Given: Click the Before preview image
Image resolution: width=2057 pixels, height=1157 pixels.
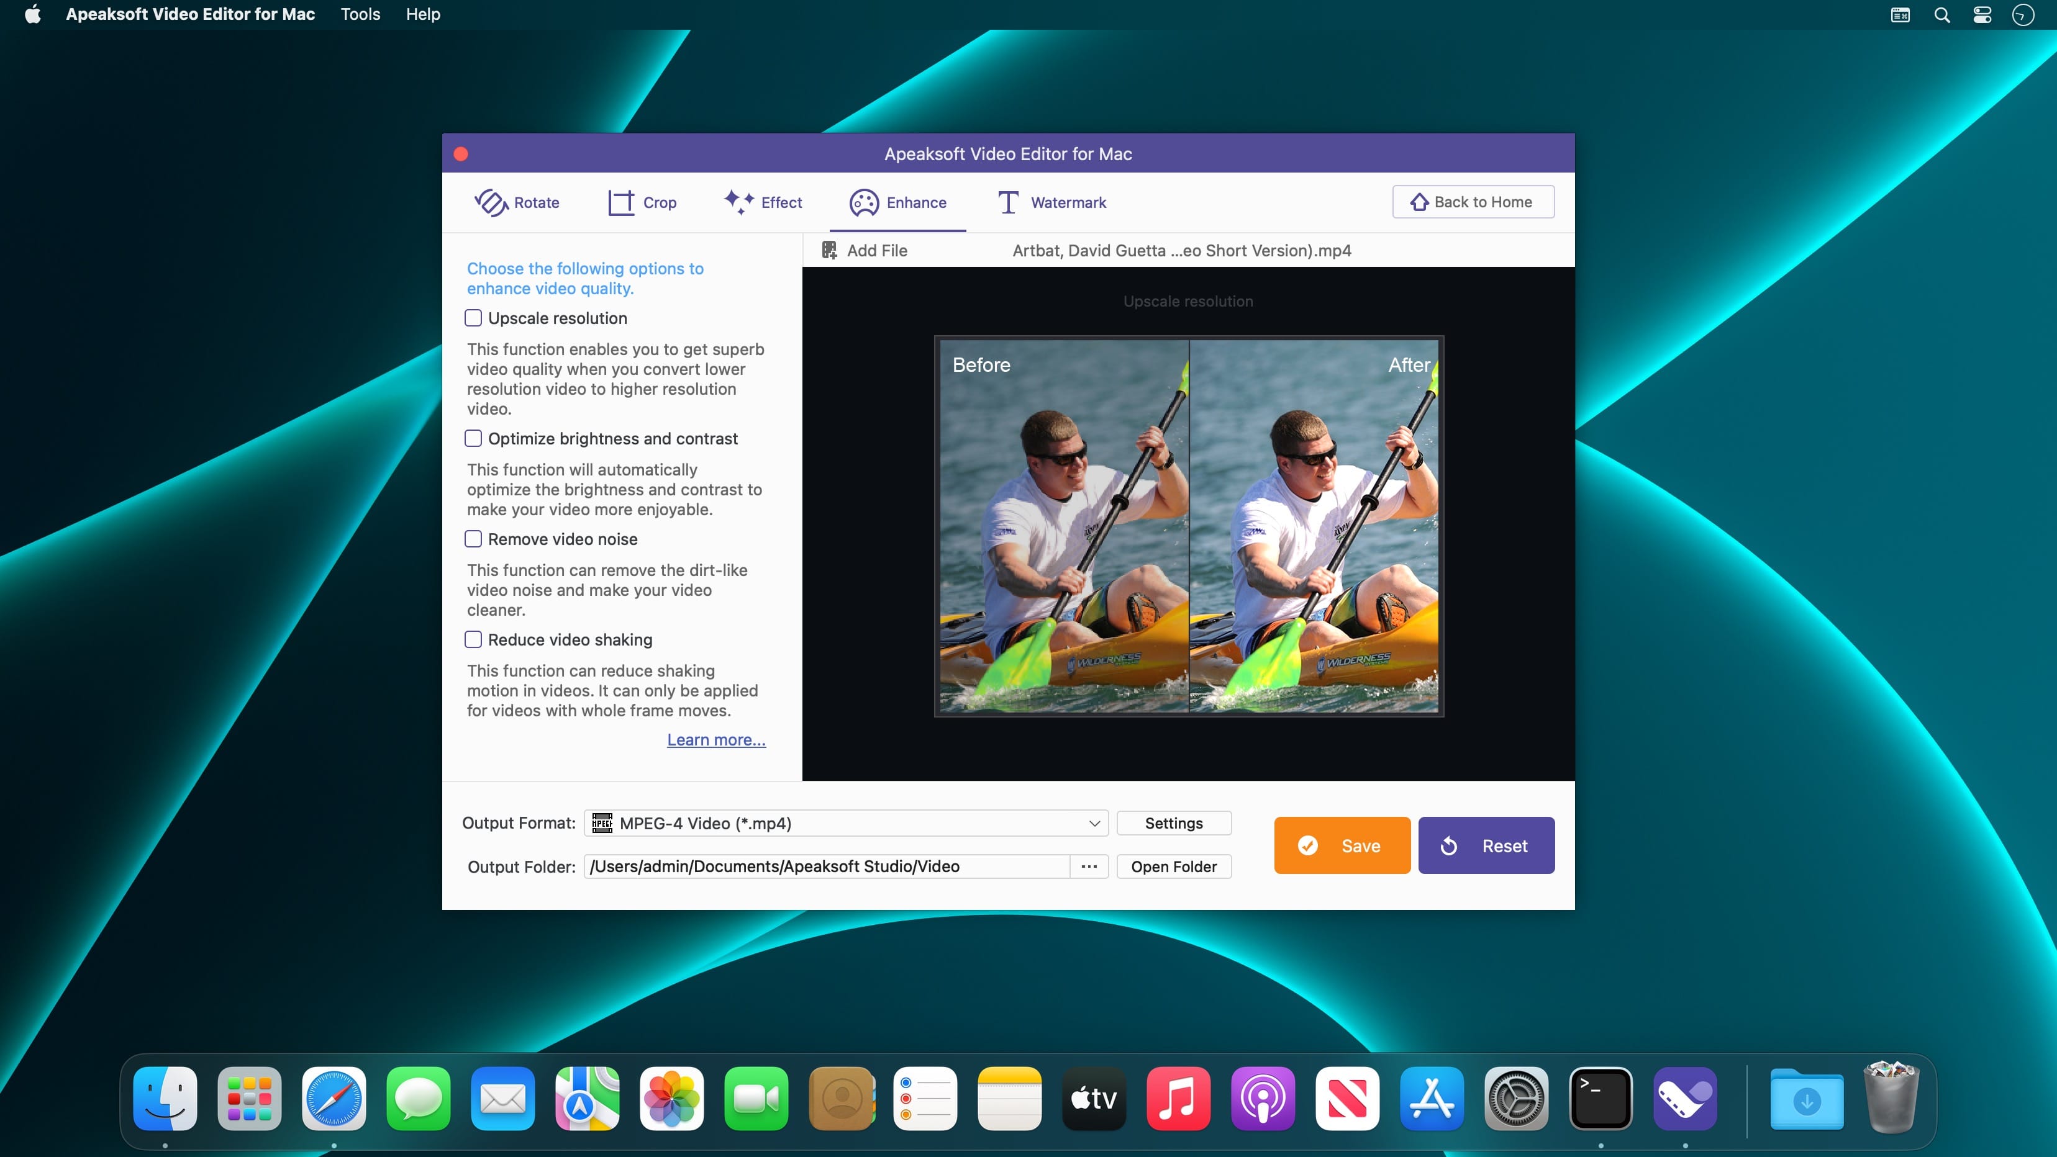Looking at the screenshot, I should coord(1065,526).
